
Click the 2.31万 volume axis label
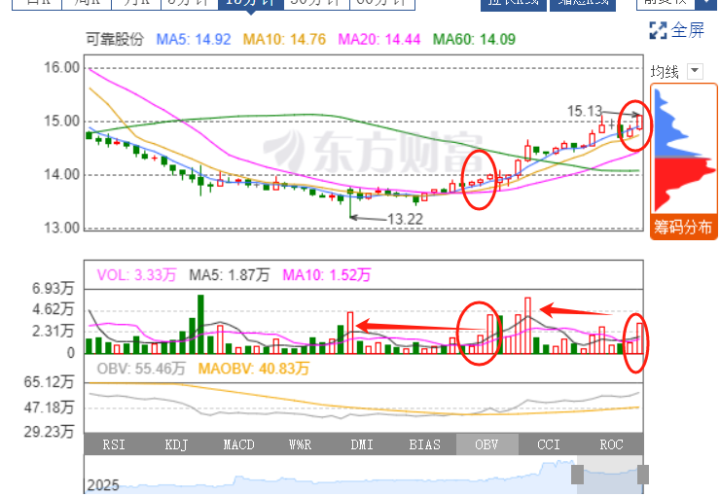pos(53,331)
